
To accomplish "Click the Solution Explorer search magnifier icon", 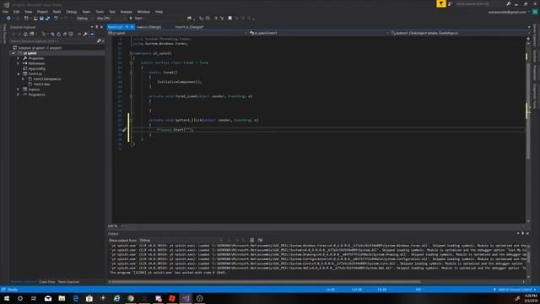I will (100, 41).
